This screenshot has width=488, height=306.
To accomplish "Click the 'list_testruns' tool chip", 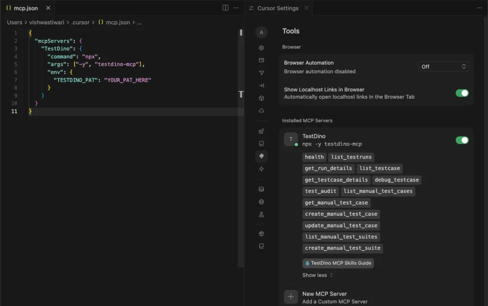I will 351,157.
